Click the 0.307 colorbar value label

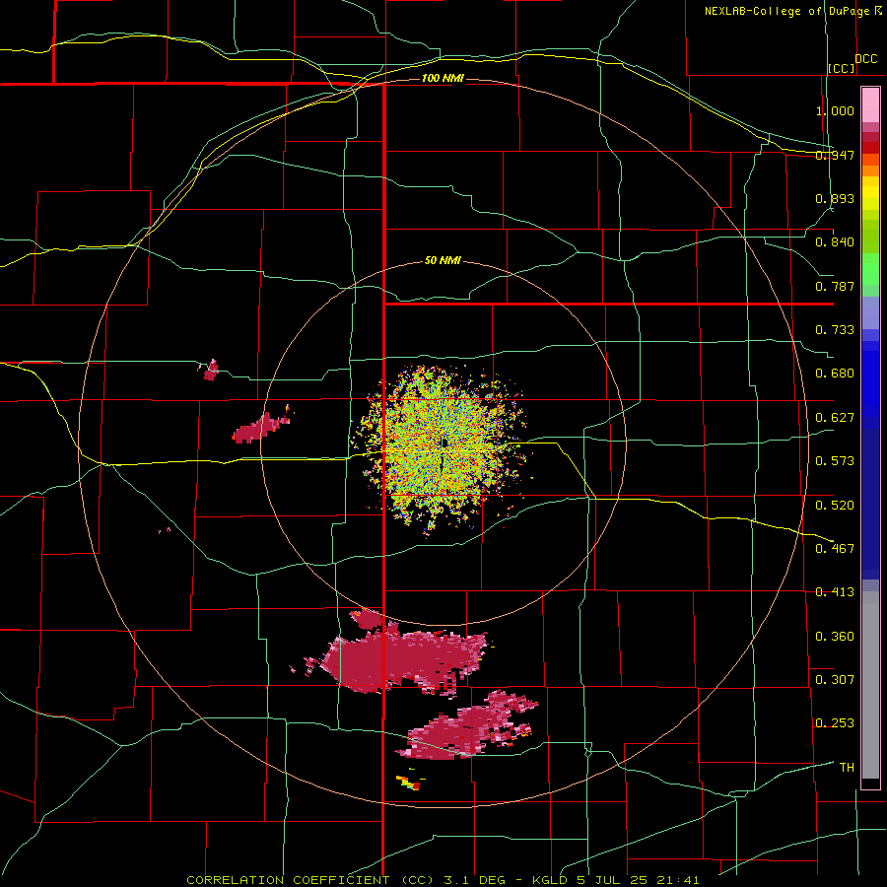pyautogui.click(x=835, y=680)
